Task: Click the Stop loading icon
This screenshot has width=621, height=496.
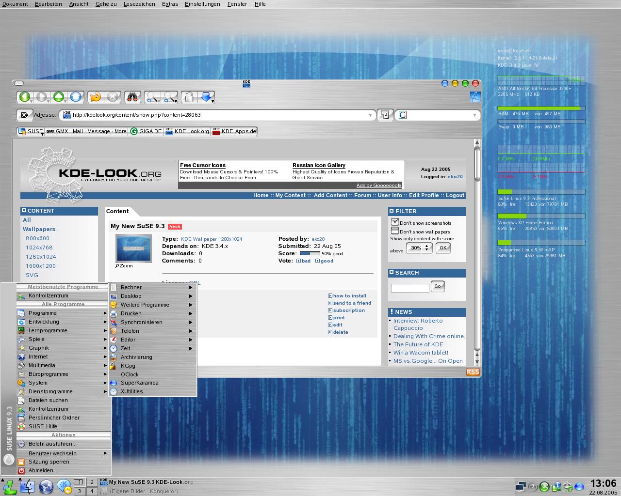Action: point(113,97)
